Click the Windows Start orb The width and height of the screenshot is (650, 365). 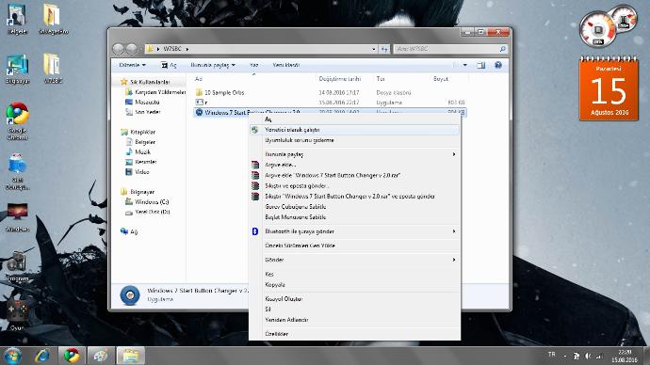(12, 356)
